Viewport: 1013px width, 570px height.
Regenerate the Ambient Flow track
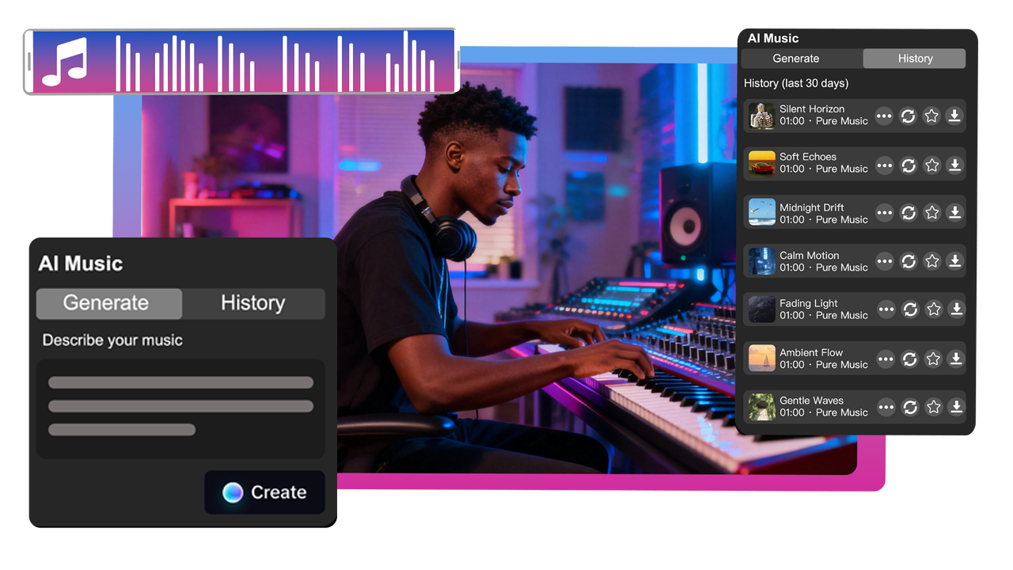(908, 358)
